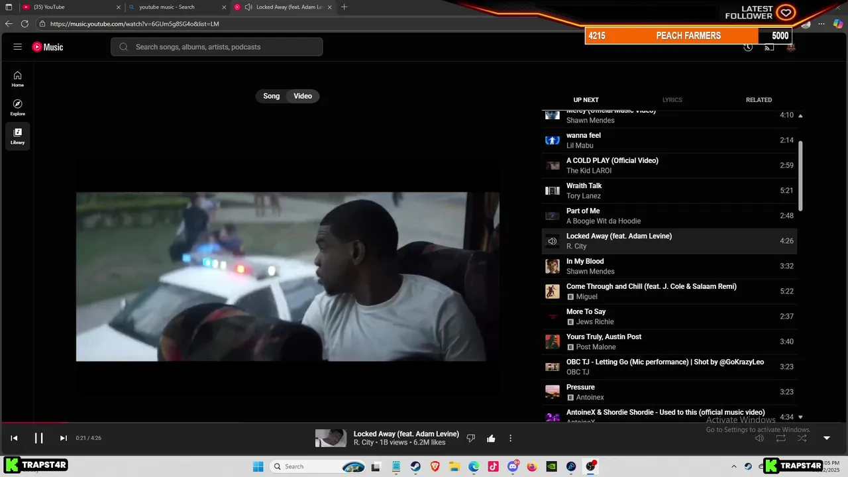The width and height of the screenshot is (848, 477).
Task: Open listening history clock icon
Action: coord(748,47)
